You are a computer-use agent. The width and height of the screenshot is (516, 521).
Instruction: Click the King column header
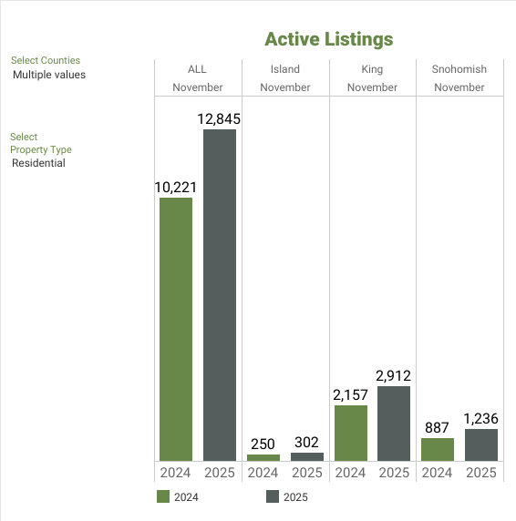(x=372, y=69)
